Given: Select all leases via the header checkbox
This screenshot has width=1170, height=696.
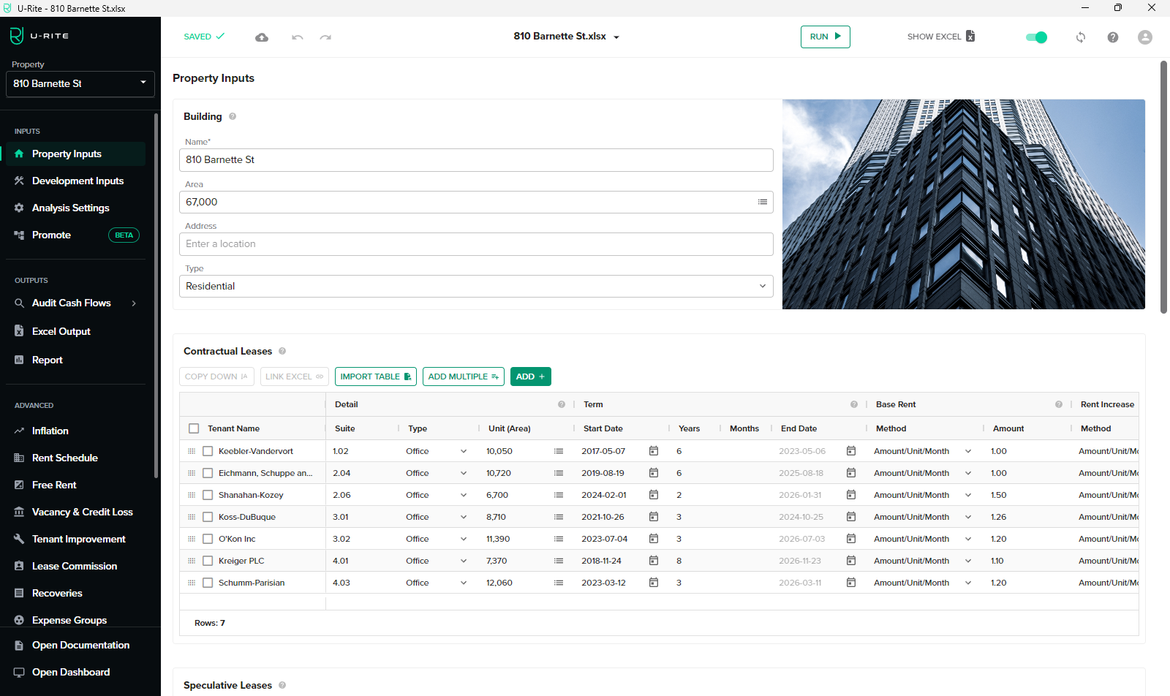Looking at the screenshot, I should pos(194,428).
